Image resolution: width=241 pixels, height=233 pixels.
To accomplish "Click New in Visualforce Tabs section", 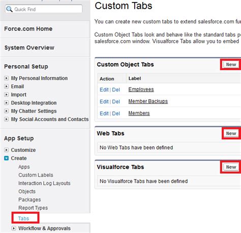I will point(231,167).
